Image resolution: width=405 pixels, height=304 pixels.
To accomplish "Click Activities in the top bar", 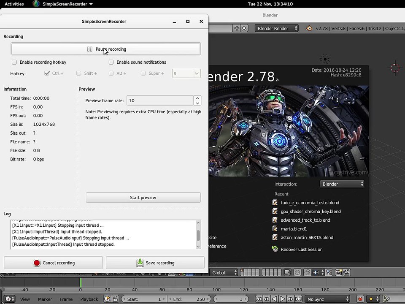I will pos(14,4).
